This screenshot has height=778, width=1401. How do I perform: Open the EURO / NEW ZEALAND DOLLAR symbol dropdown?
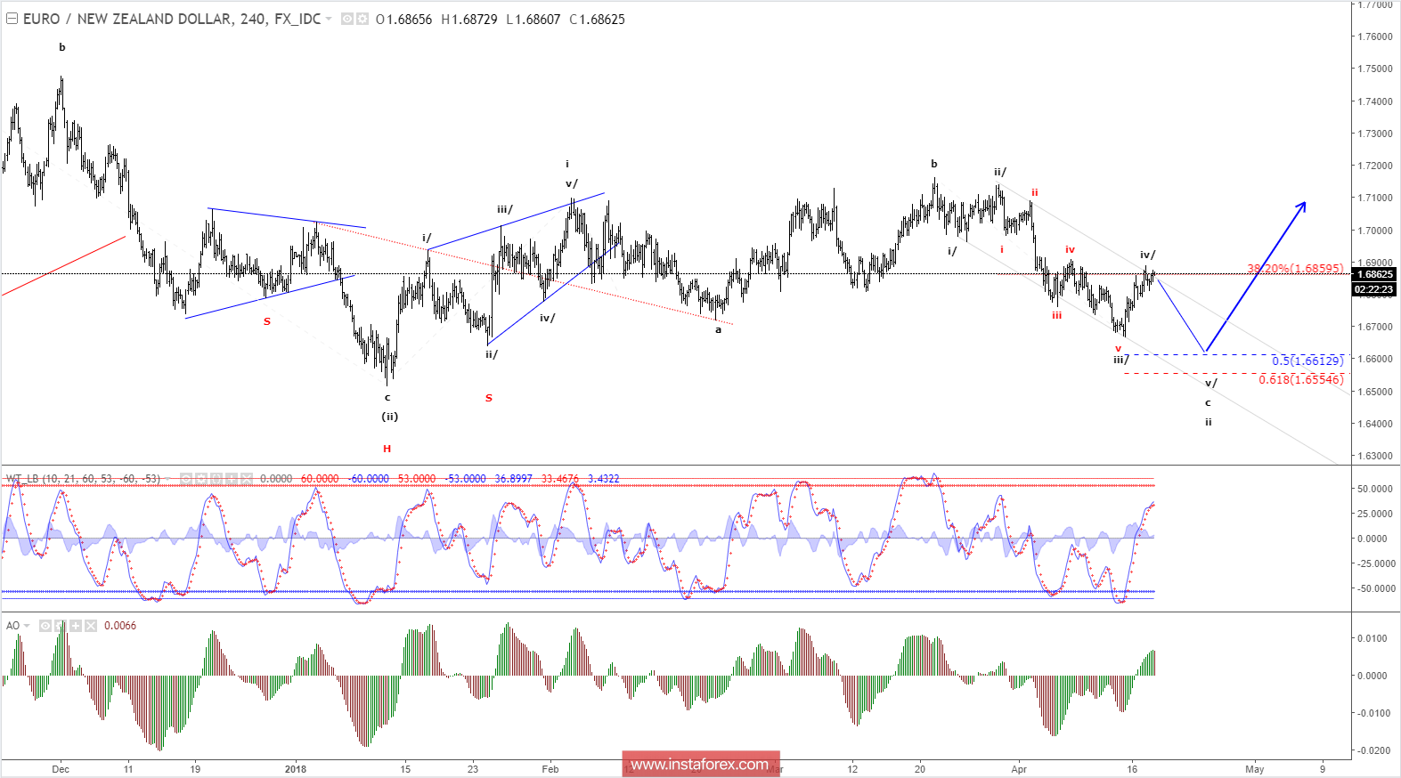tap(329, 19)
